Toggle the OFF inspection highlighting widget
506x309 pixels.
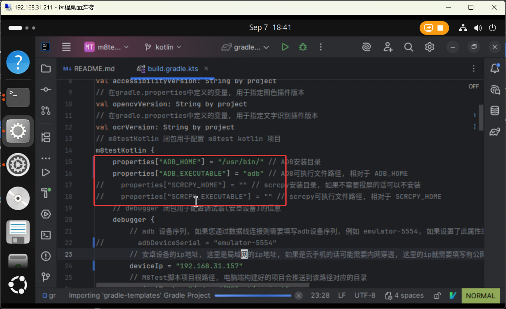coord(474,86)
